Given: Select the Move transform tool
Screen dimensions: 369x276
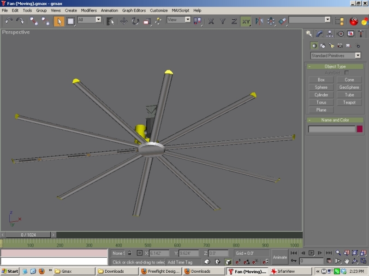Looking at the screenshot, I should (x=124, y=21).
